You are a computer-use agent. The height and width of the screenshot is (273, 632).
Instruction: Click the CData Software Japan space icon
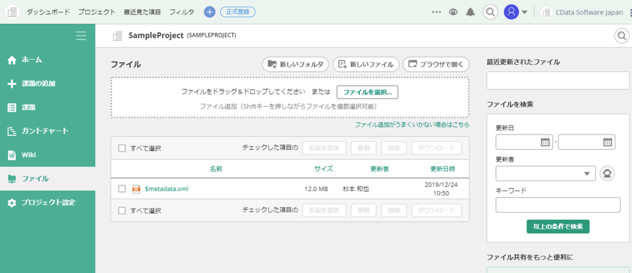click(547, 12)
